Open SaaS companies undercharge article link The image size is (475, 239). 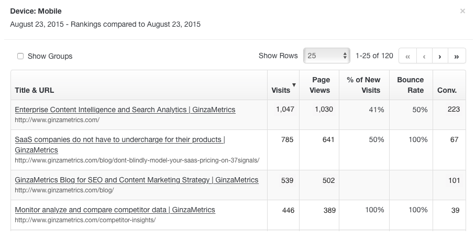tap(119, 139)
